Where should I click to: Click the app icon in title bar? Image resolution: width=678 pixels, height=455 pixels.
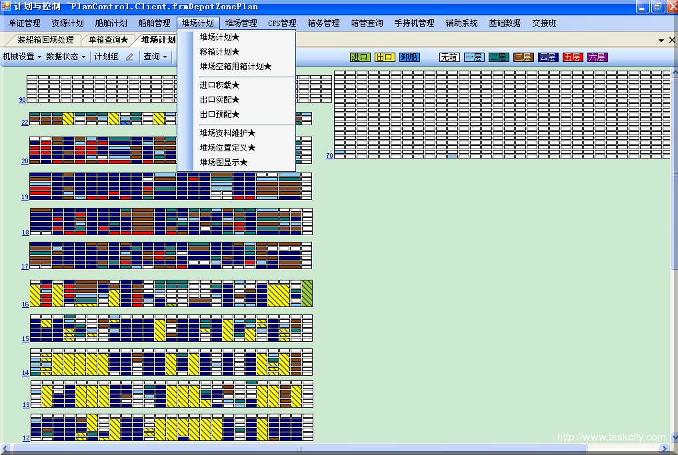(x=6, y=7)
